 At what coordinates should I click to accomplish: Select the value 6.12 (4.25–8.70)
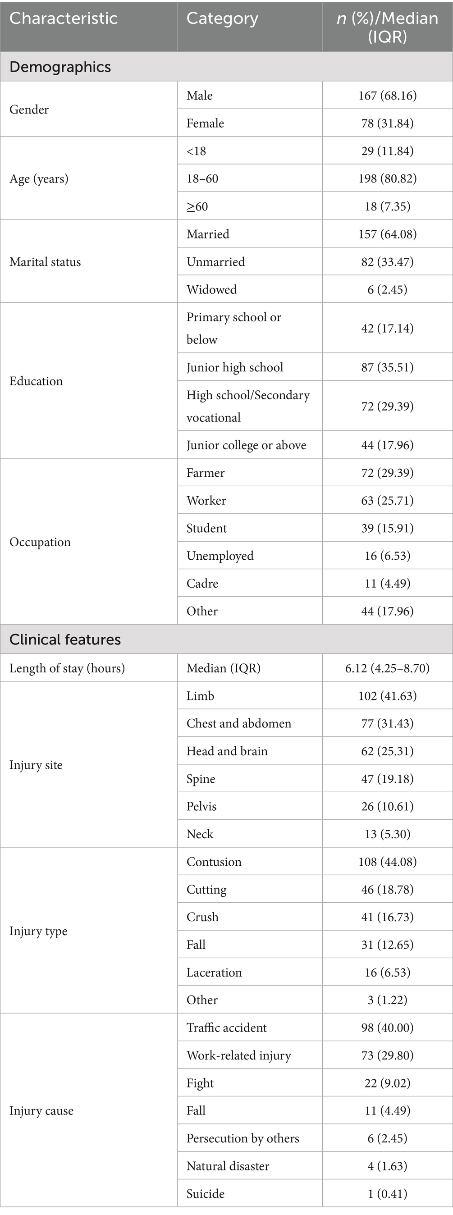tap(387, 668)
